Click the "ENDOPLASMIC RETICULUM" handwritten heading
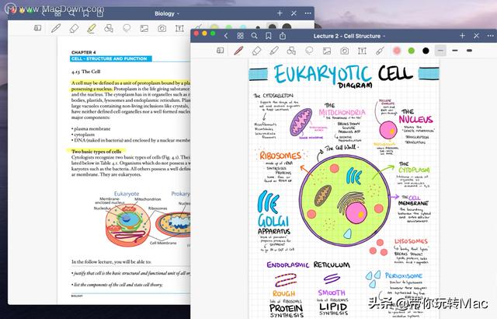The height and width of the screenshot is (319, 497). (x=308, y=265)
